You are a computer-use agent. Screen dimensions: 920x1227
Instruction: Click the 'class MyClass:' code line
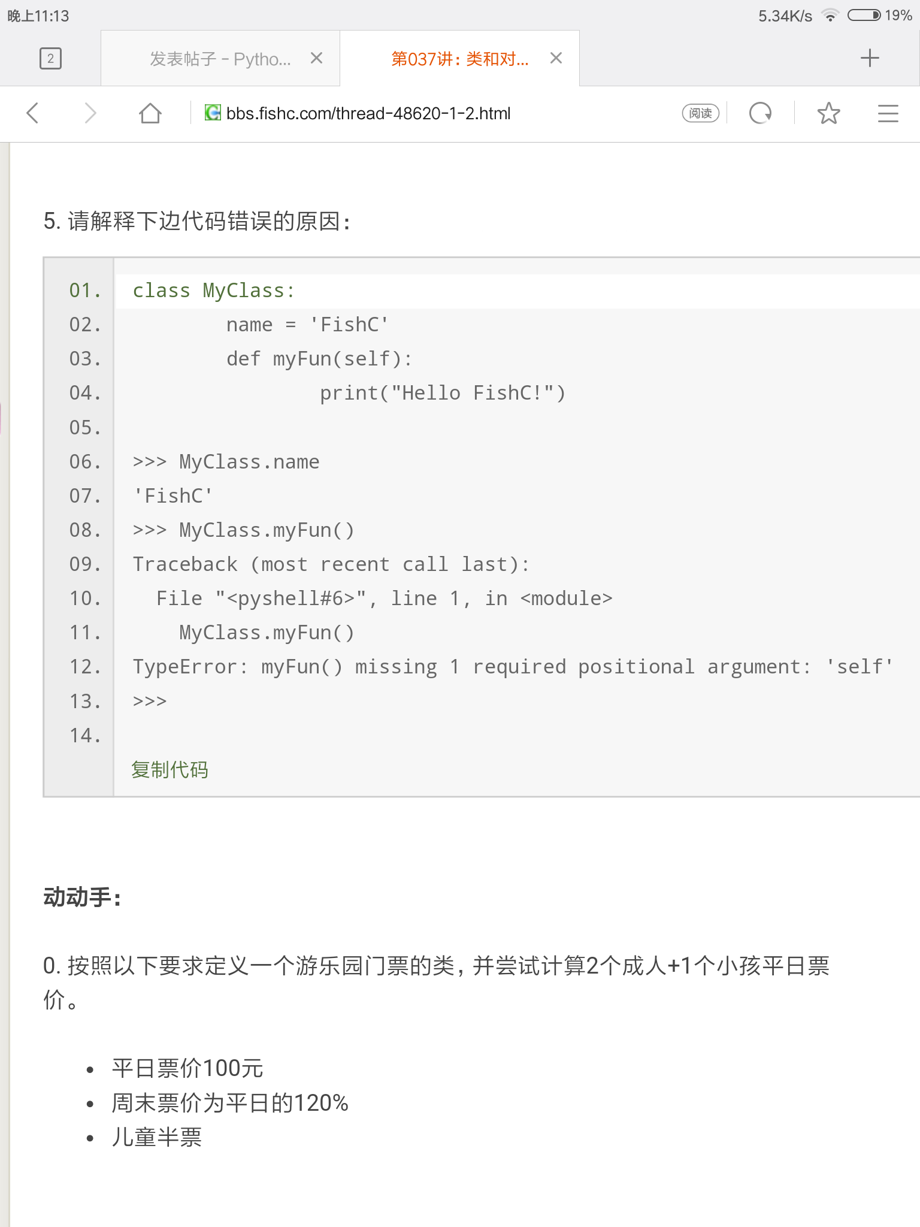(214, 291)
